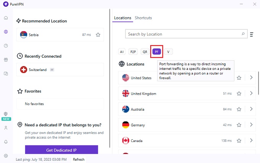The height and width of the screenshot is (163, 260).
Task: Open the gift rewards sidebar icon
Action: coord(6,60)
